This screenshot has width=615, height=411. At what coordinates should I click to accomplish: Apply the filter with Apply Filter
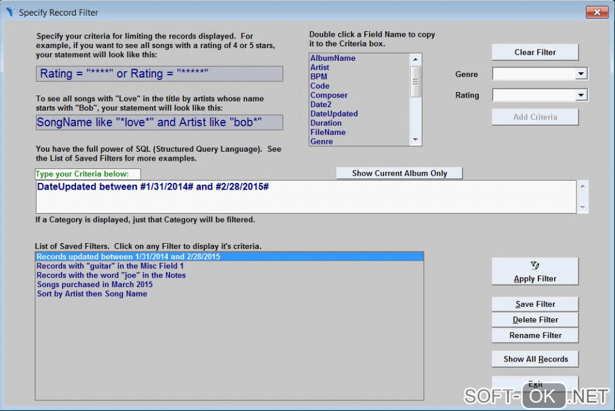click(x=535, y=271)
